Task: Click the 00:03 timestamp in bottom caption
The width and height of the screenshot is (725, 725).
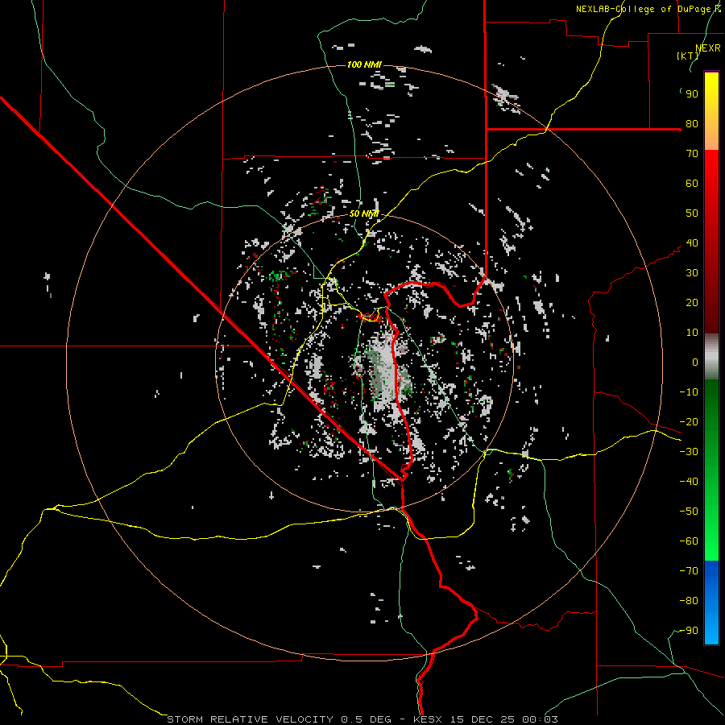Action: point(540,719)
